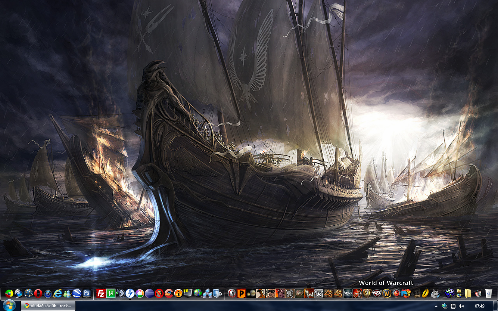Launch uTorrent from the dock

tap(110, 294)
